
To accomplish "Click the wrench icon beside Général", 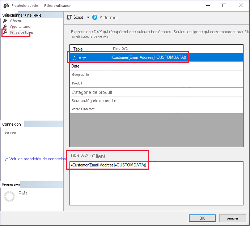I will tap(5, 21).
